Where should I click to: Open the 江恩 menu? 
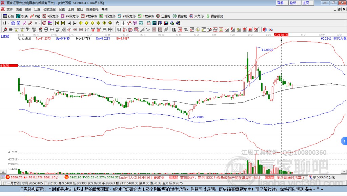pos(37,9)
